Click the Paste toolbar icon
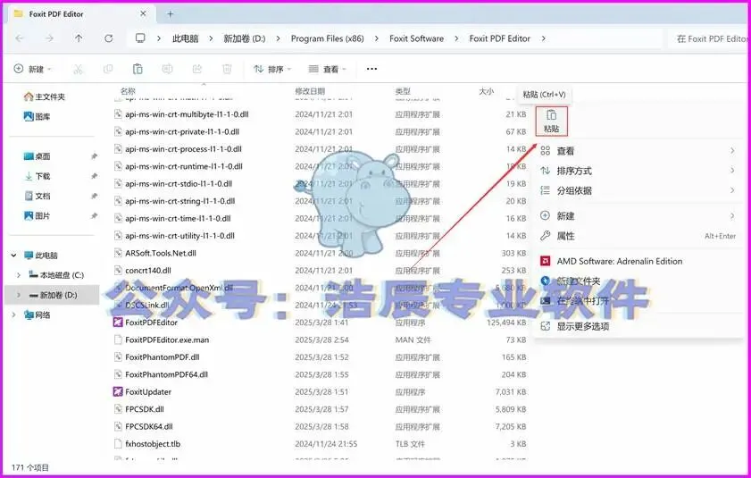Screen dimensions: 751x478 138,69
